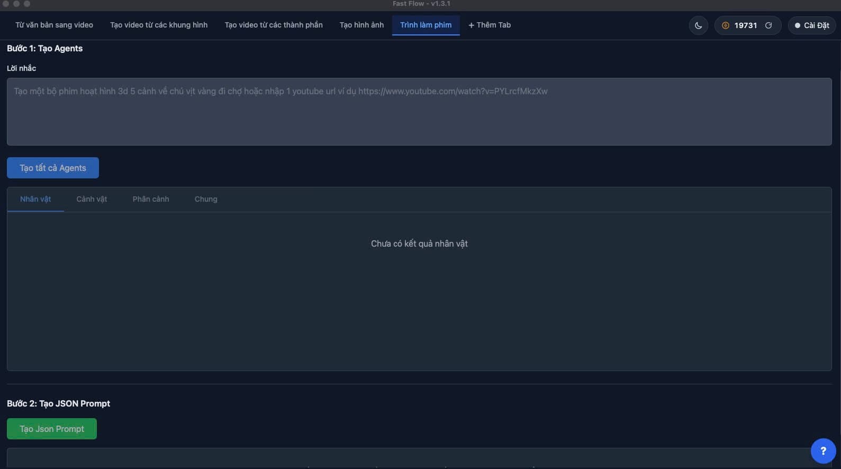
Task: Click the coin icon beside 19731
Action: tap(726, 25)
